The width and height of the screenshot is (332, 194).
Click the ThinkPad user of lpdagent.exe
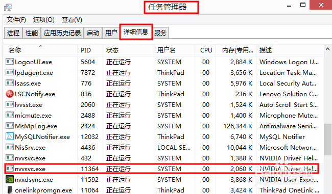coord(171,73)
